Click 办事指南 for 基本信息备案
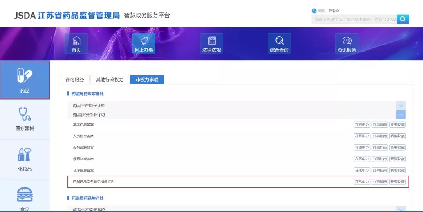The height and width of the screenshot is (212, 423). tap(380, 125)
